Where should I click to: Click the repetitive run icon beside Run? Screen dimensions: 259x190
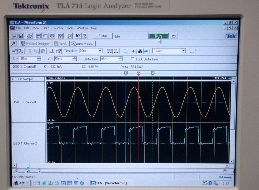[174, 36]
